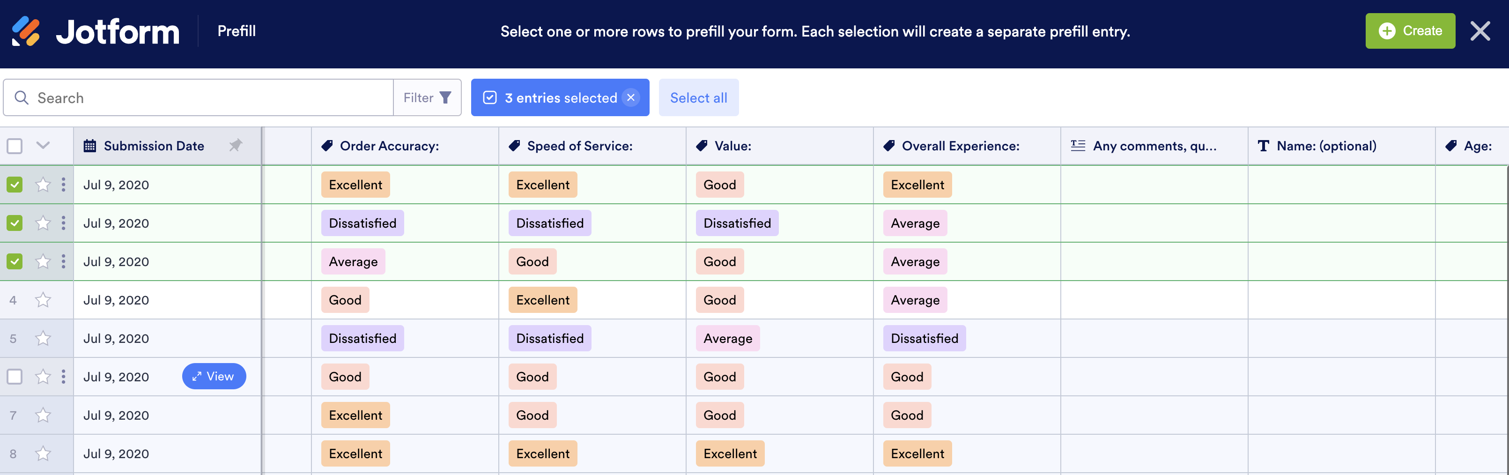
Task: Open three-dot menu on the View row
Action: point(63,377)
